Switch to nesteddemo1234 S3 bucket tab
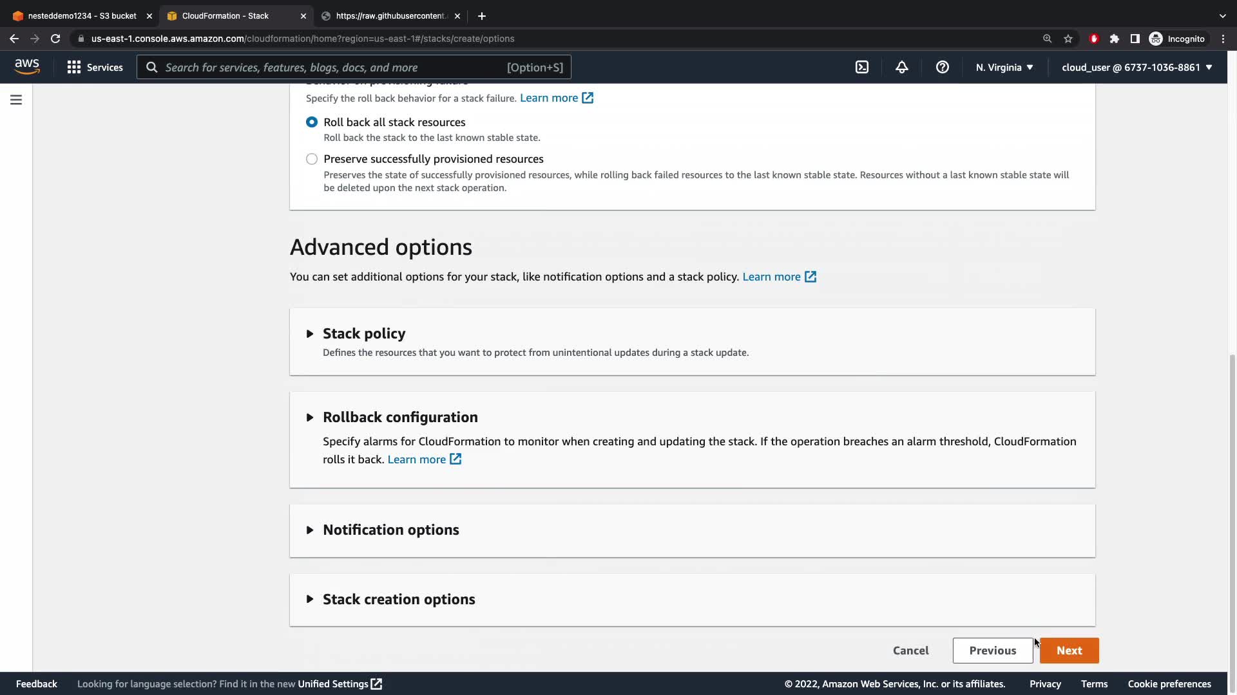1237x695 pixels. point(82,15)
